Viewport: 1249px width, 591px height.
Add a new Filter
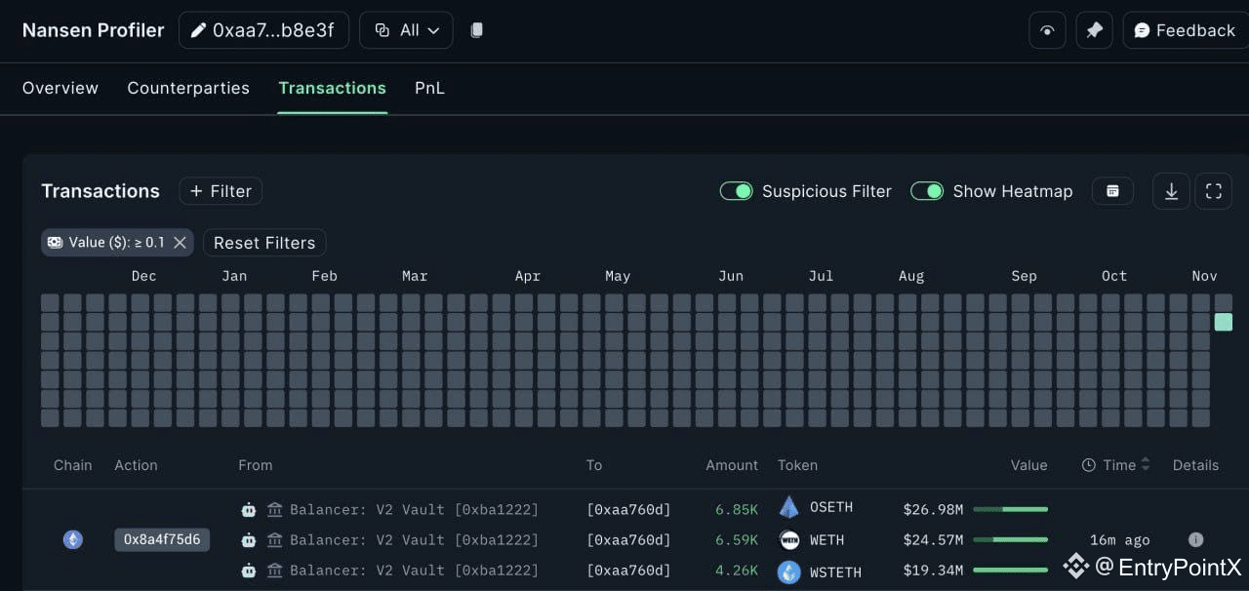pos(221,191)
